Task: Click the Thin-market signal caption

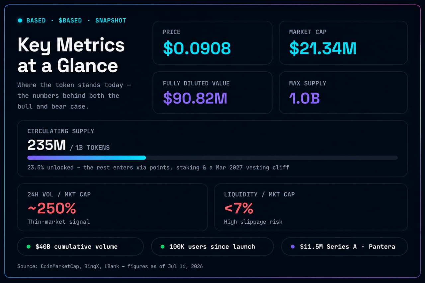Action: pos(58,222)
